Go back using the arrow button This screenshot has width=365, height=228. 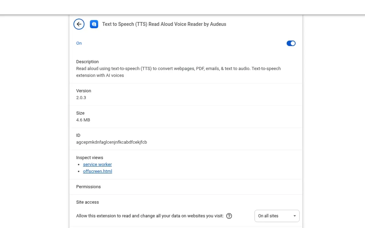coord(79,24)
